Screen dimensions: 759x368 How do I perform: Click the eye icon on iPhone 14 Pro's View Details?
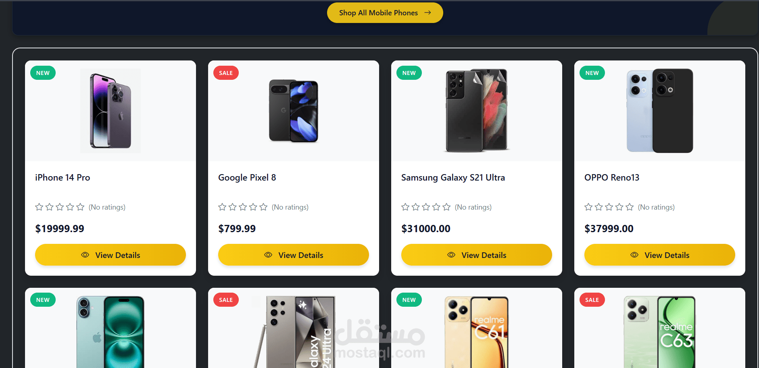[x=85, y=255]
